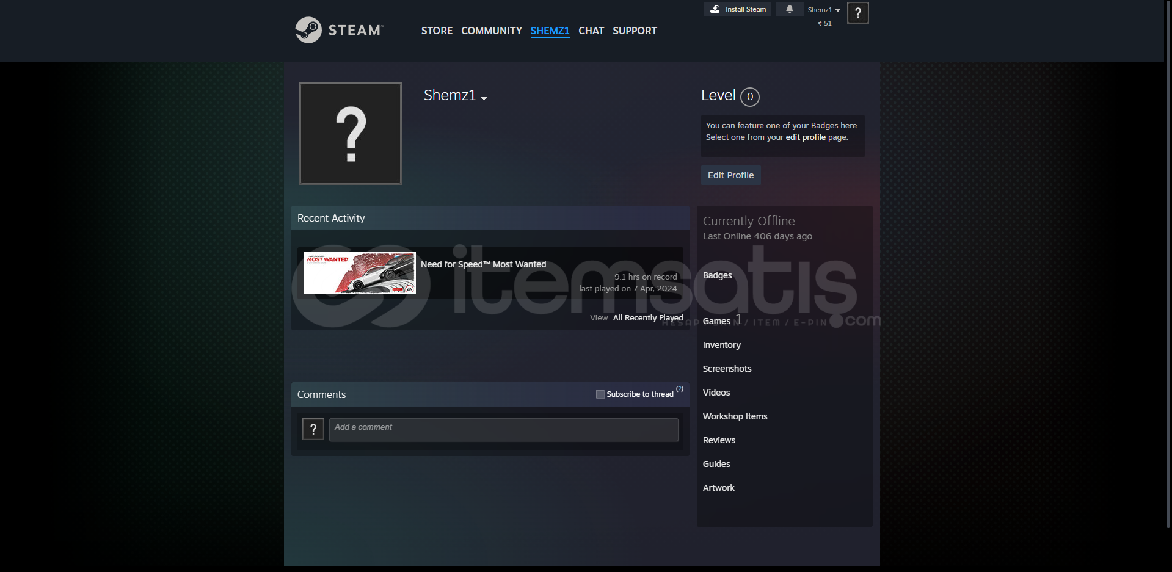The image size is (1172, 572).
Task: Open the Games link
Action: (x=716, y=321)
